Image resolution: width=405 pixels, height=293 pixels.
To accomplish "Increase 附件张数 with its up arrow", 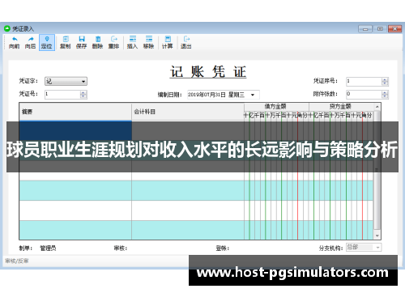I will click(x=385, y=92).
